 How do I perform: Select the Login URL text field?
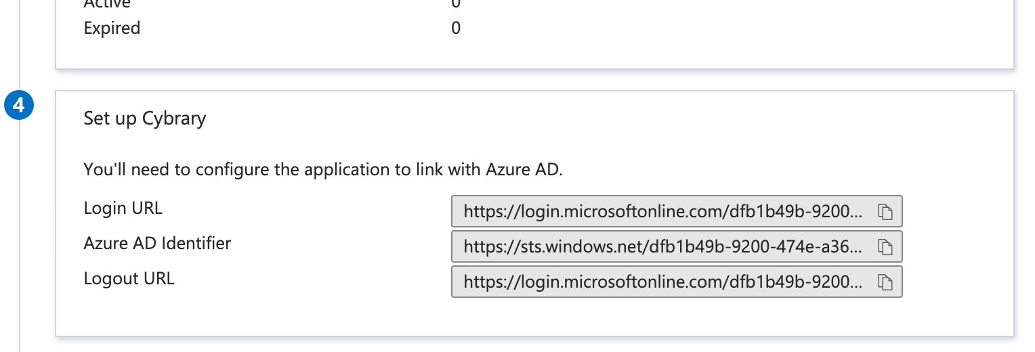(677, 212)
